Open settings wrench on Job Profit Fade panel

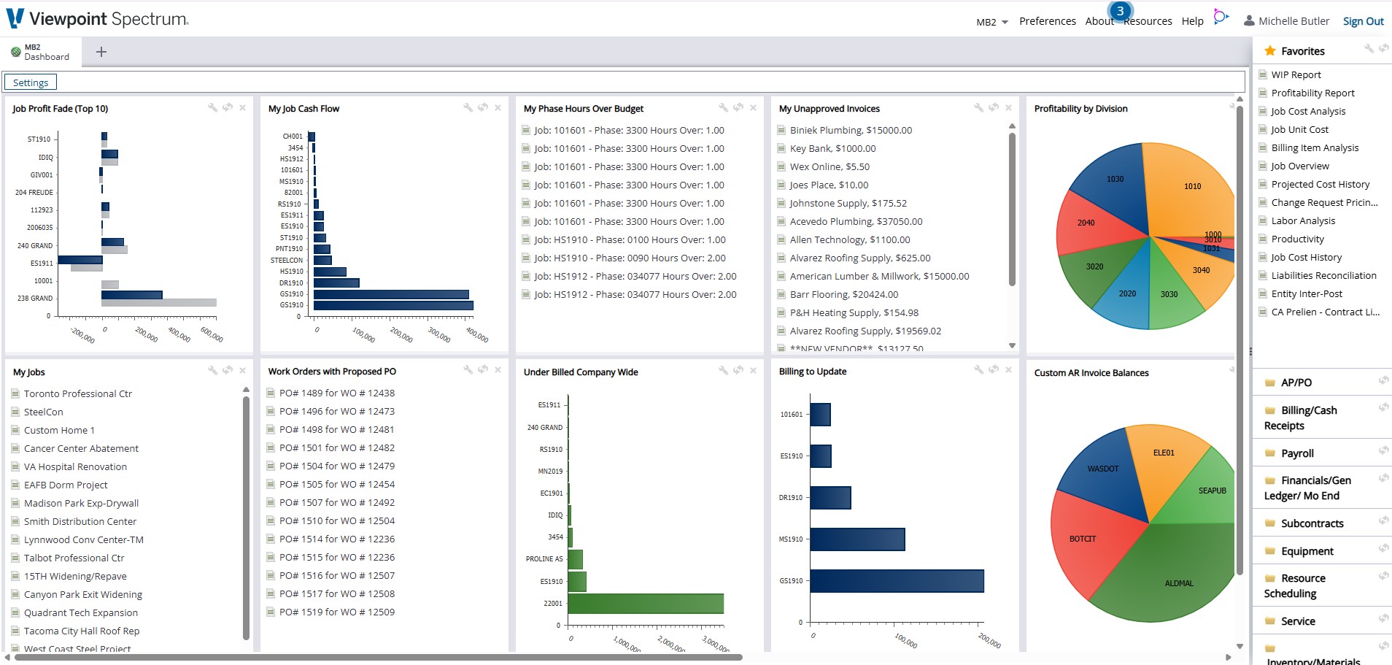(x=212, y=108)
